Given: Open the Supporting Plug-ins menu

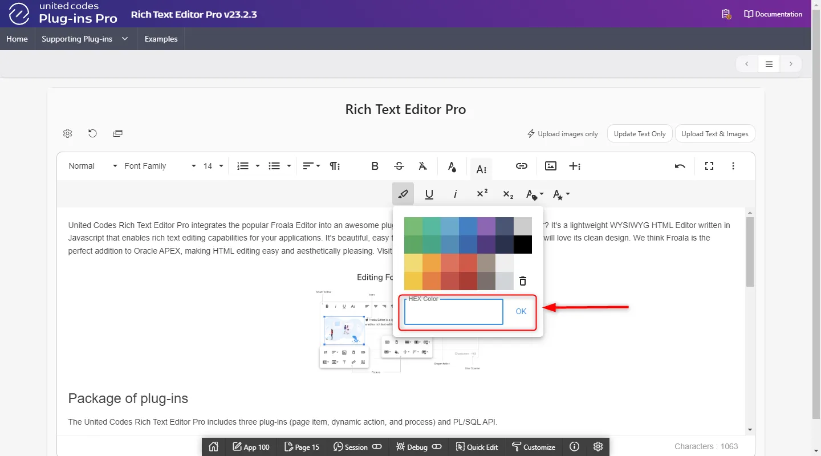Looking at the screenshot, I should click(85, 39).
